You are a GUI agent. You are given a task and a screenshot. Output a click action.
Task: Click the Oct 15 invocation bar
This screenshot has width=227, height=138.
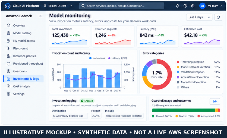(x=109, y=78)
